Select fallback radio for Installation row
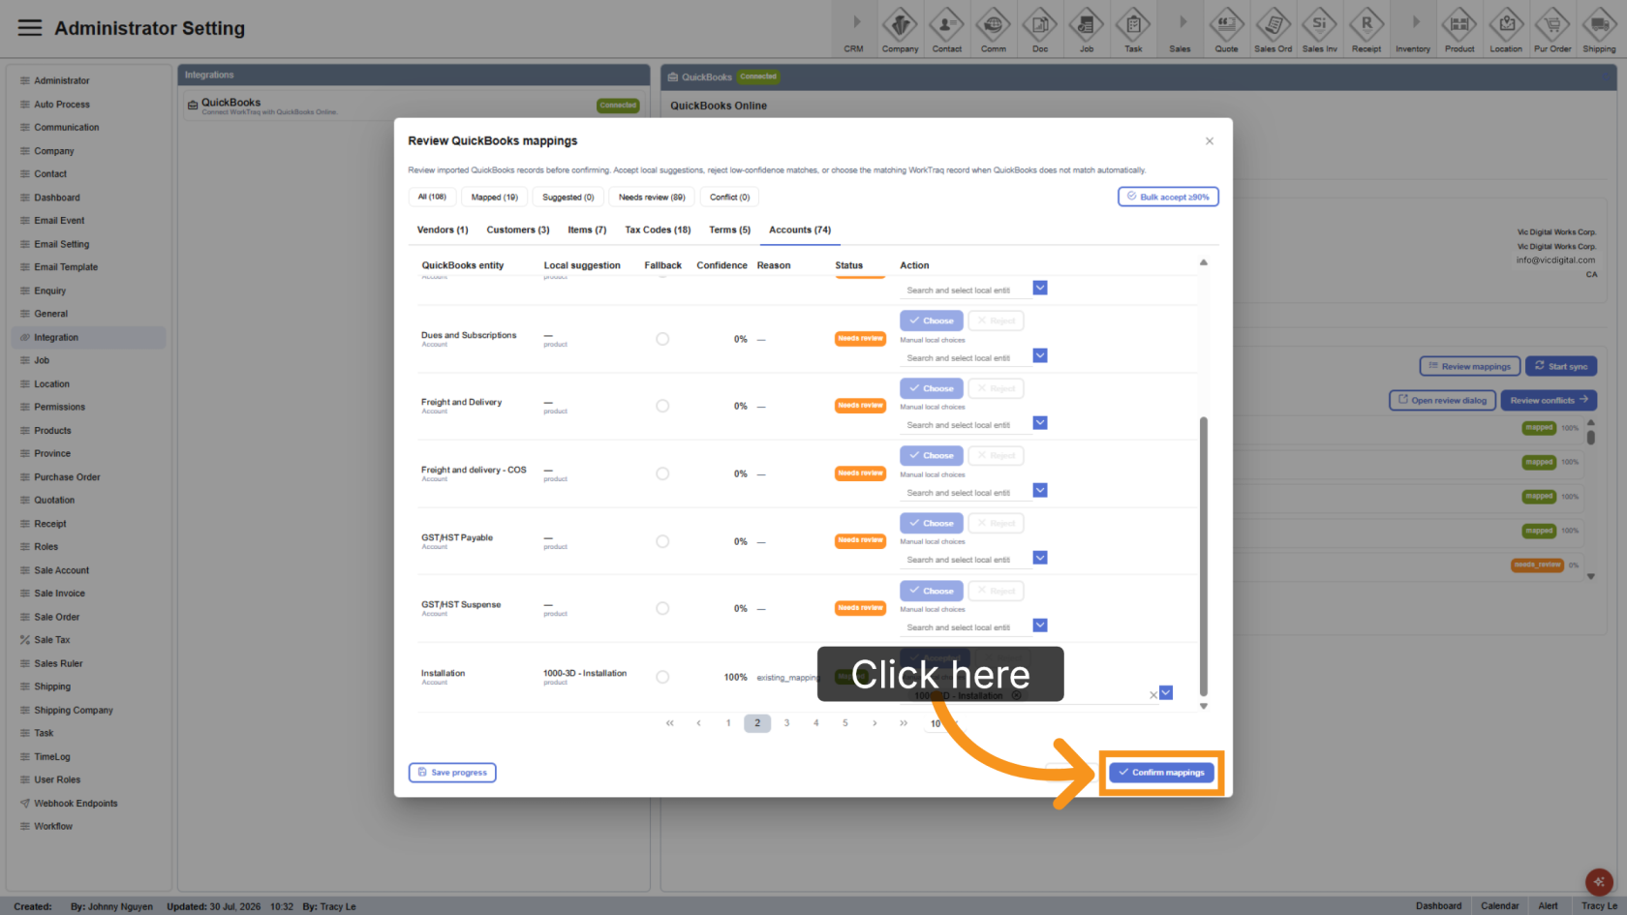This screenshot has width=1627, height=915. 662,677
